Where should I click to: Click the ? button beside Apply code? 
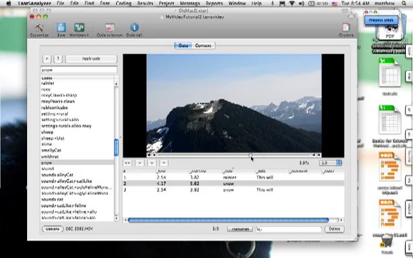pos(58,59)
